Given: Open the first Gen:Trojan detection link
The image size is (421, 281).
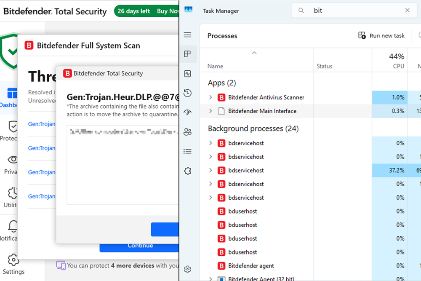Looking at the screenshot, I should pos(41,124).
